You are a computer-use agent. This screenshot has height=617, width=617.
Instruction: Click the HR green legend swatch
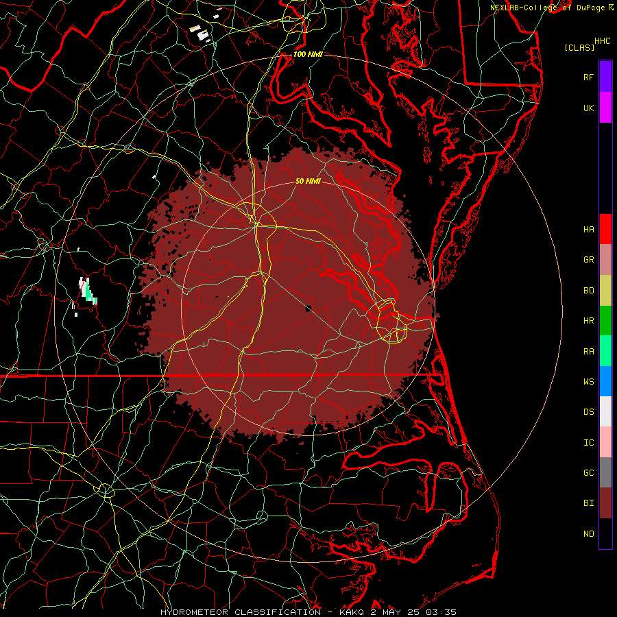click(605, 321)
